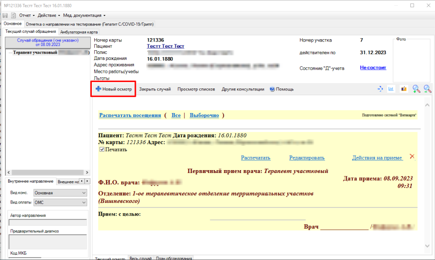Open the Мед. документация menu
Screen dimensions: 435x260
point(84,15)
